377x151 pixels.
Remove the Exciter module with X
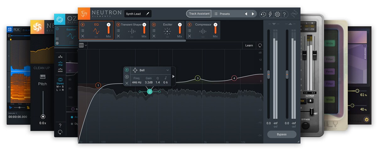[154, 36]
